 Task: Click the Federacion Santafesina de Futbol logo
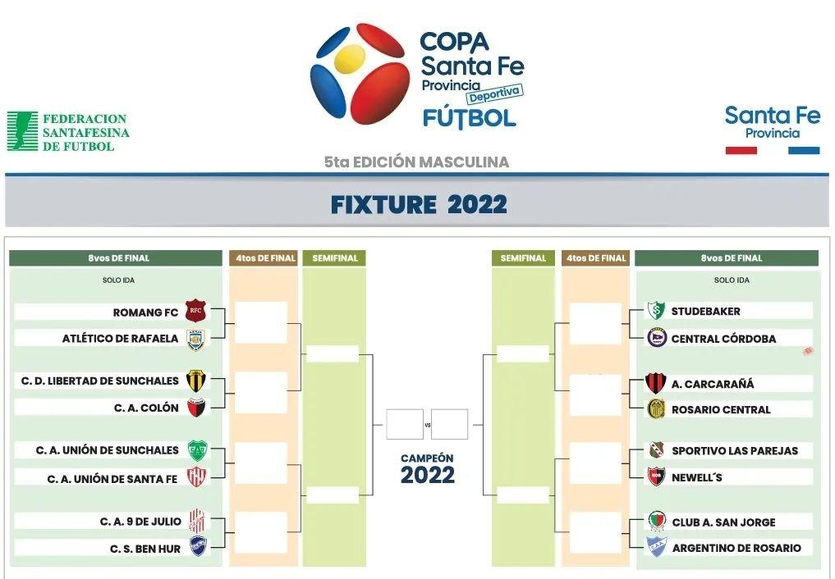click(68, 132)
